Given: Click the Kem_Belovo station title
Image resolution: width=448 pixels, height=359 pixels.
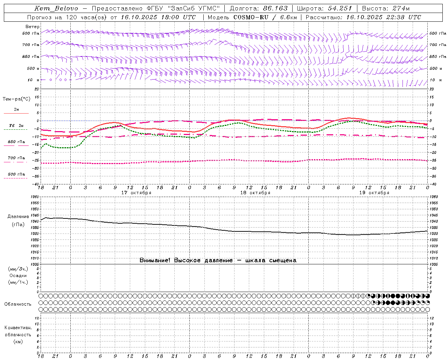Looking at the screenshot, I should [x=56, y=8].
